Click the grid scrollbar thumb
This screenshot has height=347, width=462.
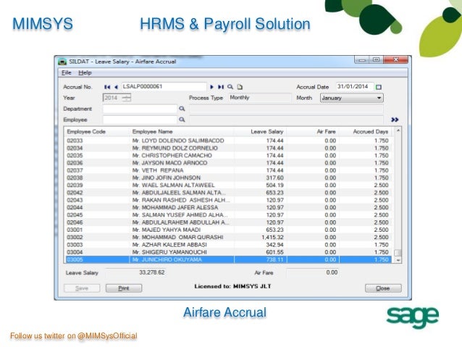tap(398, 253)
